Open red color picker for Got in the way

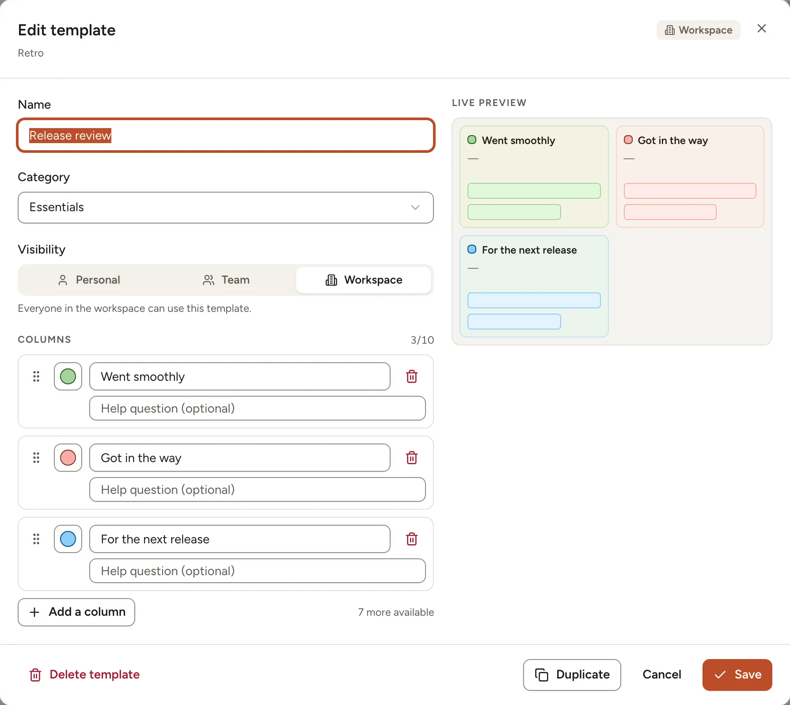68,458
